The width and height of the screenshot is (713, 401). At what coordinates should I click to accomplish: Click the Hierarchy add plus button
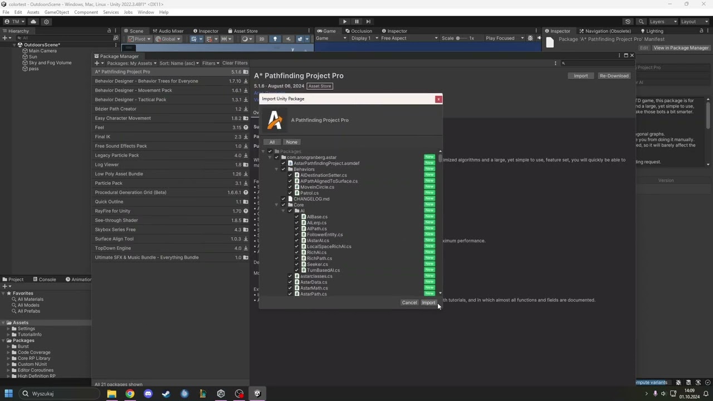pos(4,38)
